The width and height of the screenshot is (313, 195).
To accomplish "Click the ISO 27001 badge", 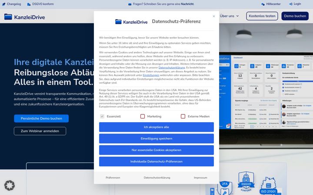I will coord(269,186).
